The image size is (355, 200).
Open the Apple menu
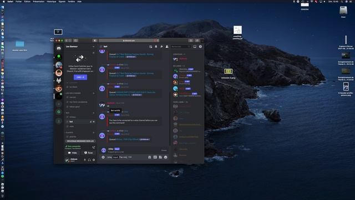(x=3, y=1)
